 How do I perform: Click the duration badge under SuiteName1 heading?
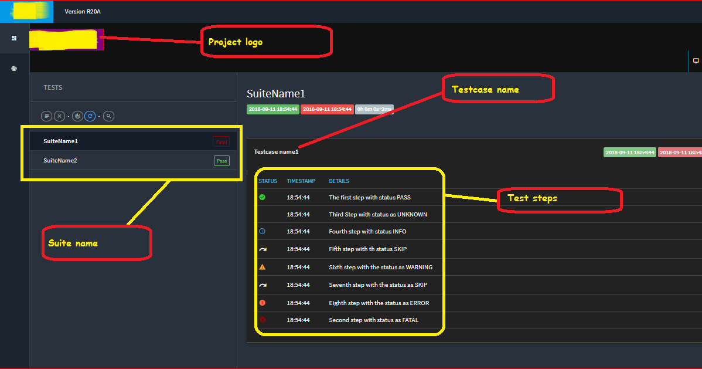(374, 109)
